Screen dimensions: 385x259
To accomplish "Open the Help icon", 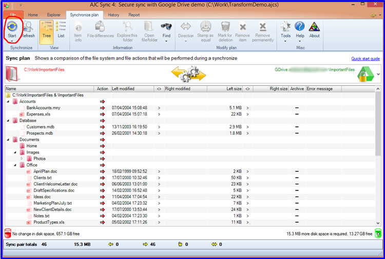I will [300, 27].
